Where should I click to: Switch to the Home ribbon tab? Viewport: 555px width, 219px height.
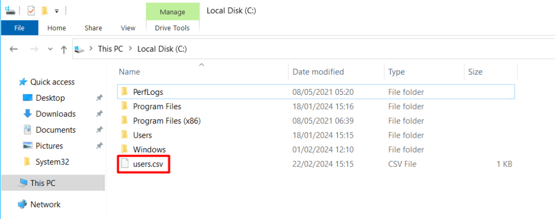[56, 28]
